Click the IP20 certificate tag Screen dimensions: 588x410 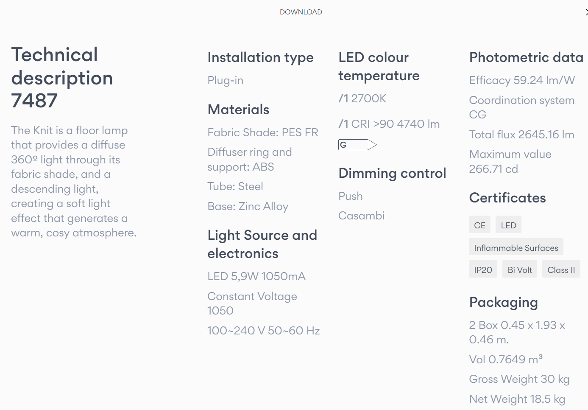tap(483, 270)
